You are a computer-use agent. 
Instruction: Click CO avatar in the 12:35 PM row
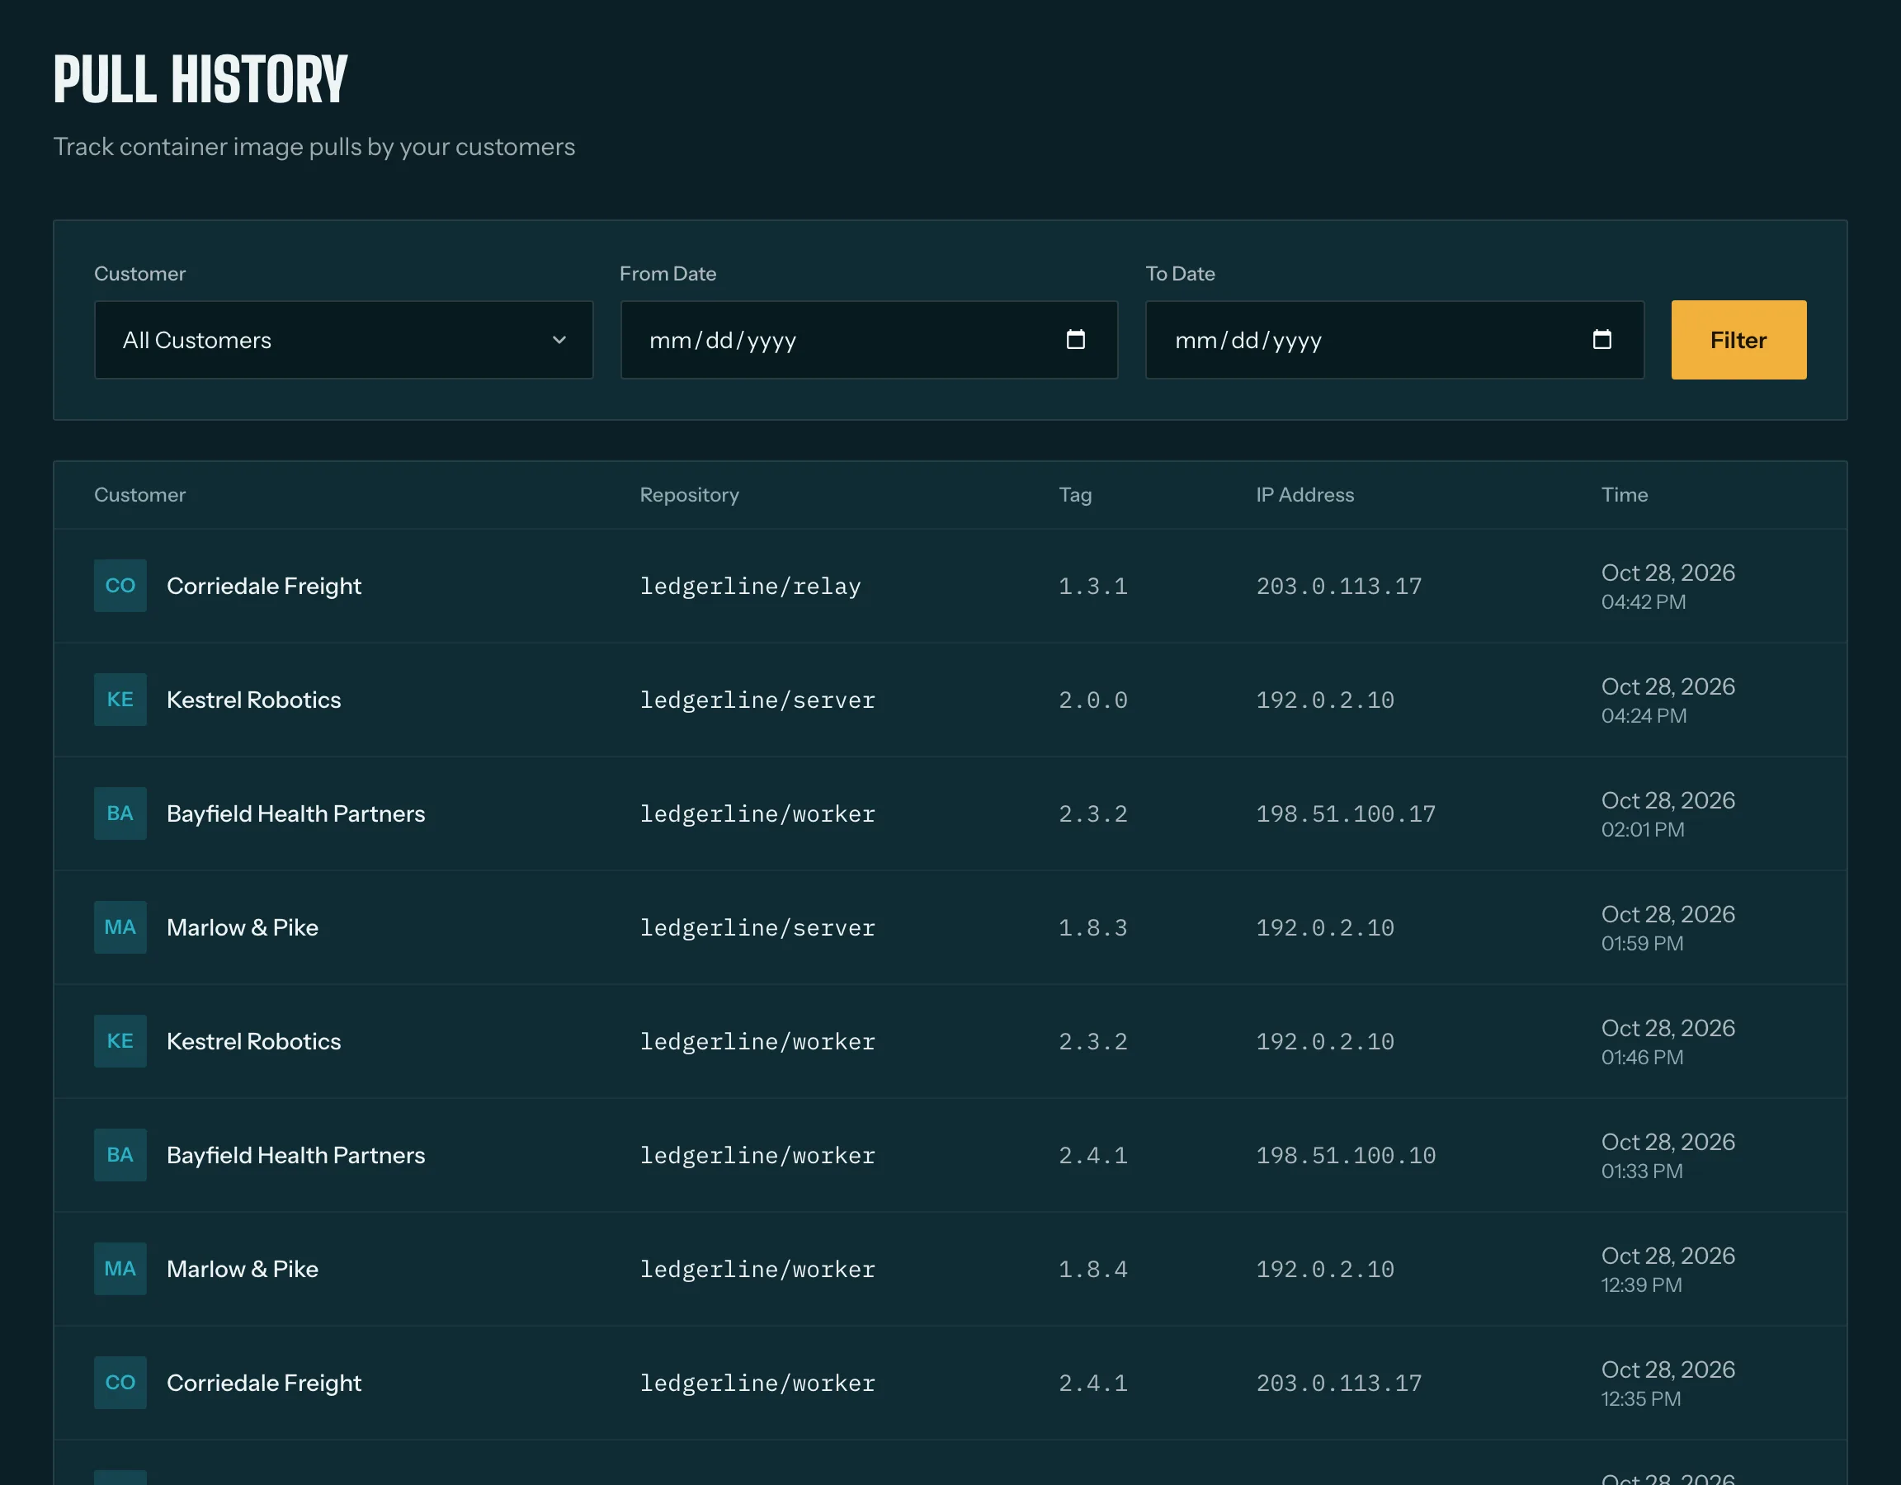point(120,1384)
